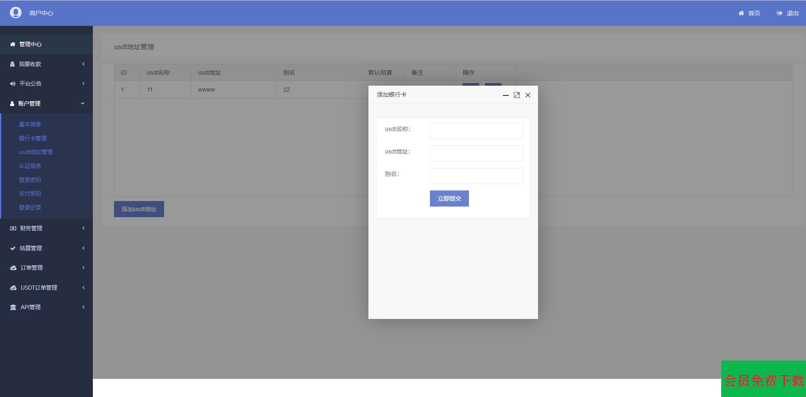
Task: Click the 平台公告 speaker icon
Action: click(13, 84)
